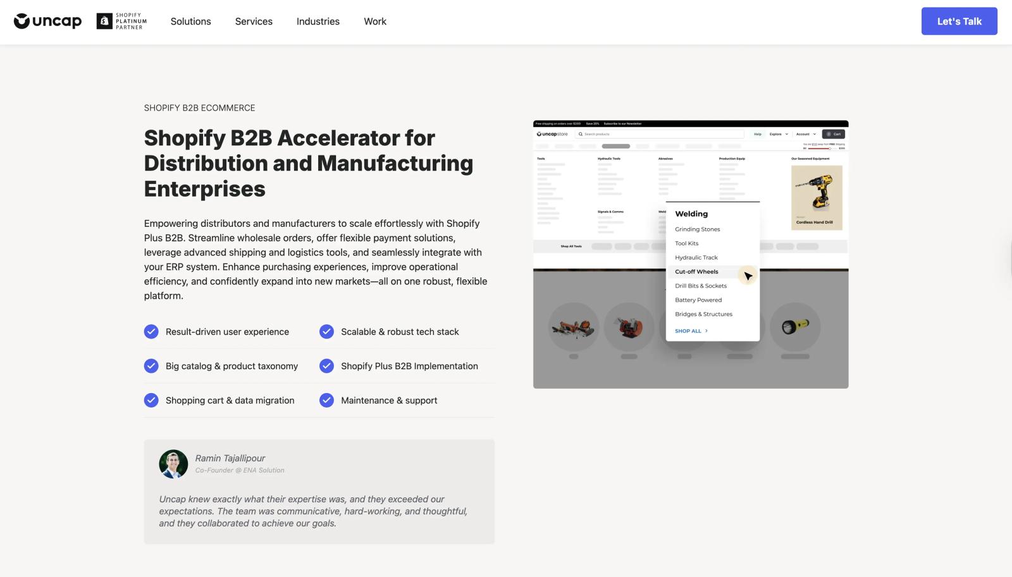Click Battery Powered in the mockup menu

click(x=698, y=300)
